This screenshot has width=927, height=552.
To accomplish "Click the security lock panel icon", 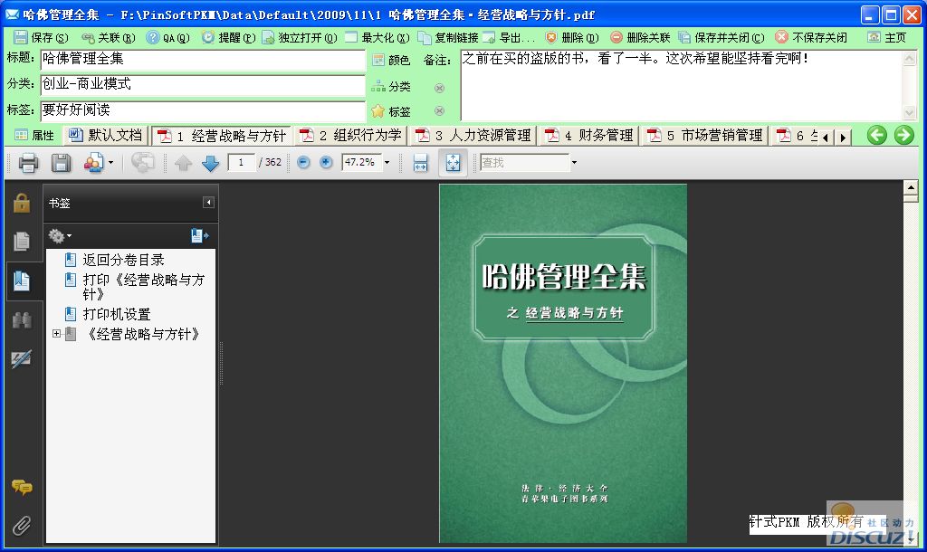I will [x=21, y=203].
